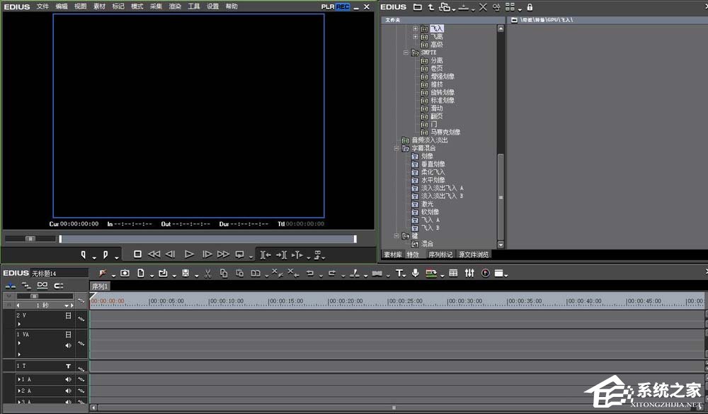Collapse the SMPTE folder in effects tree
The width and height of the screenshot is (708, 414).
(x=406, y=52)
